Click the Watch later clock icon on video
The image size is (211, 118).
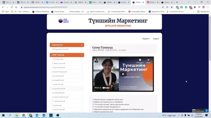(140, 60)
